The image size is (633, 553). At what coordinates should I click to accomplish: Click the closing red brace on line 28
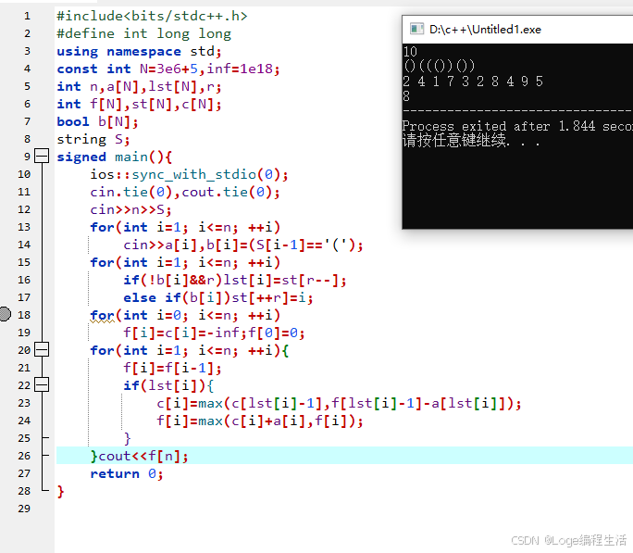click(60, 491)
